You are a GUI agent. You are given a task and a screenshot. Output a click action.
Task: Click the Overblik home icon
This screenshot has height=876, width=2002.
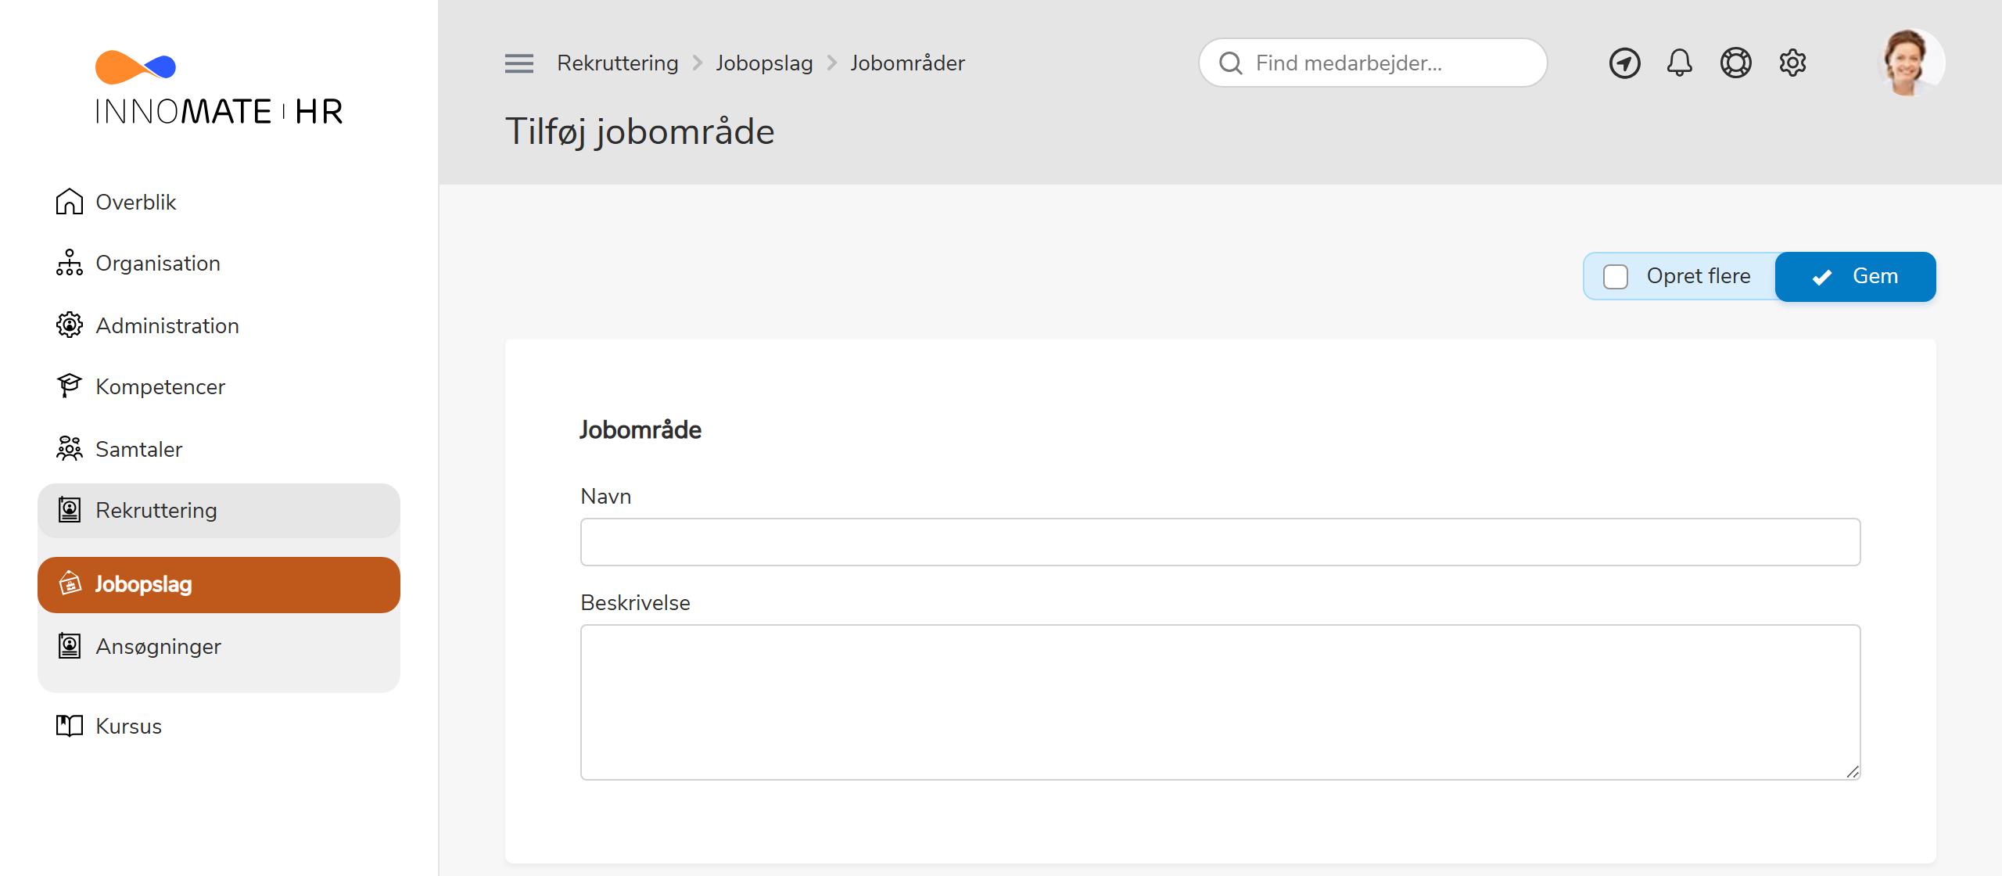click(x=70, y=202)
